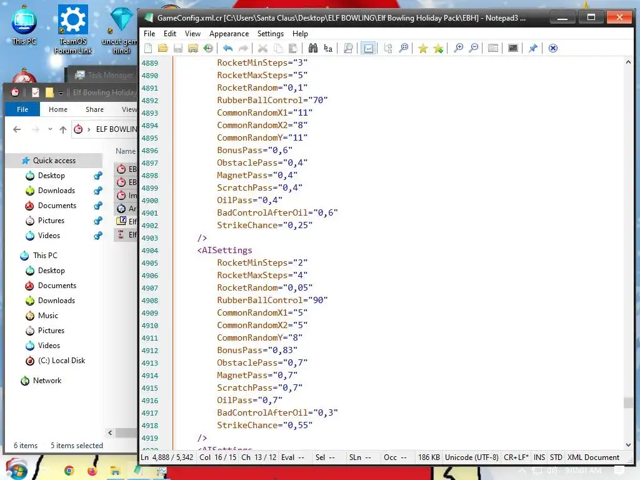Open Documents under Quick access
This screenshot has width=640, height=480.
57,206
